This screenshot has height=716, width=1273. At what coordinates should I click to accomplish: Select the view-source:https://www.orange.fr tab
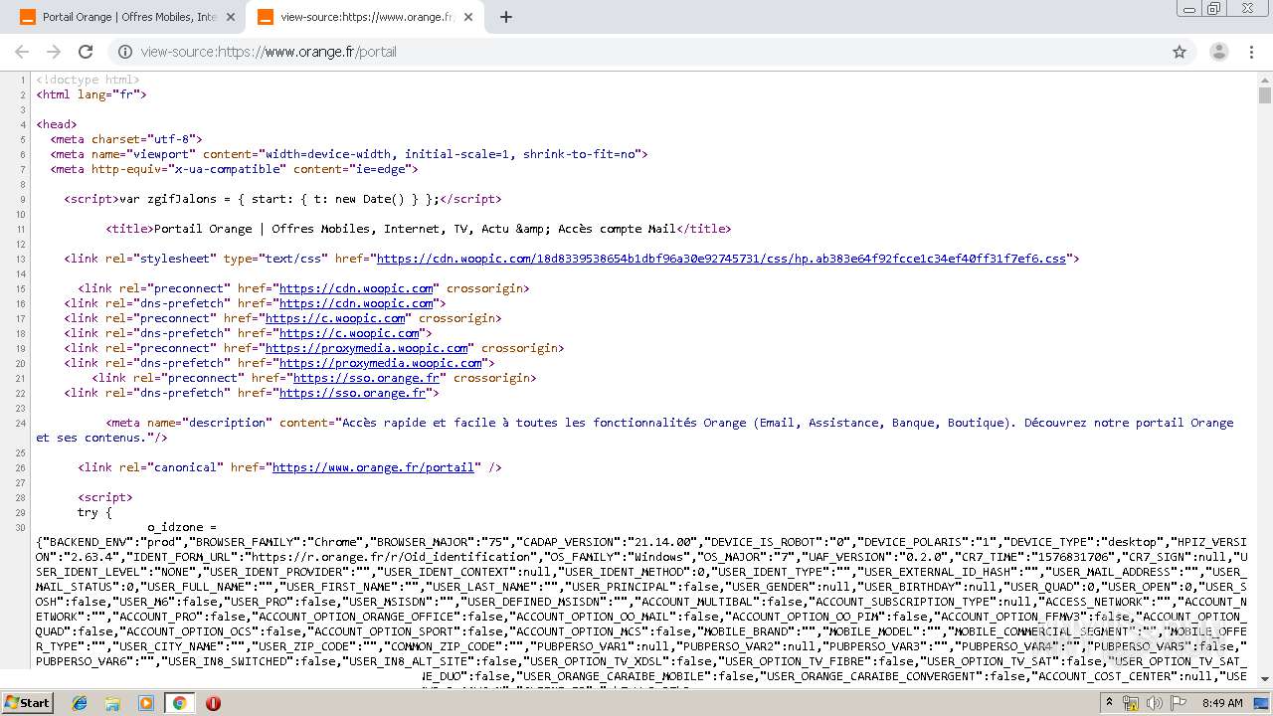[x=366, y=17]
